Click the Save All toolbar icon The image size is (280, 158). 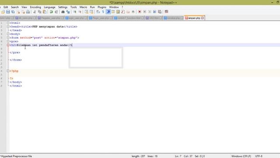(x=13, y=12)
